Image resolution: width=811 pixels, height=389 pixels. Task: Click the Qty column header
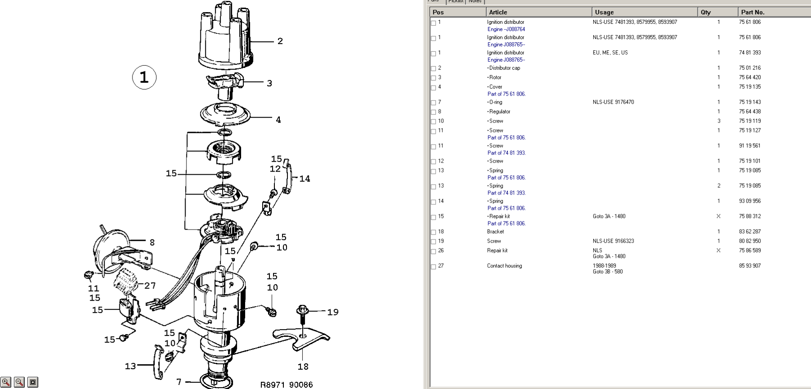click(x=717, y=12)
